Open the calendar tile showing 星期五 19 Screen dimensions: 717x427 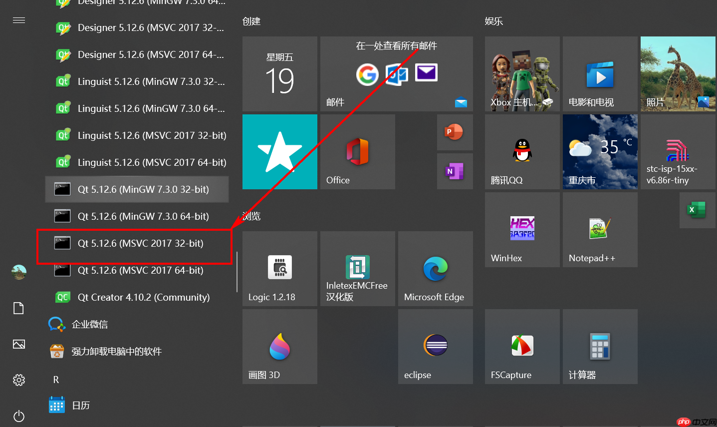tap(280, 74)
